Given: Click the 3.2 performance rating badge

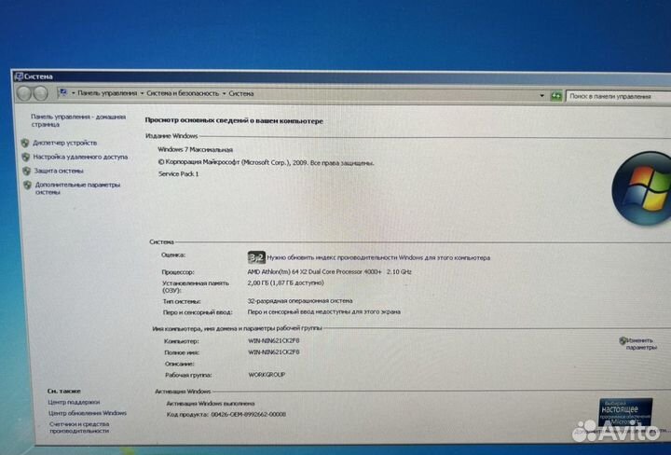Looking at the screenshot, I should pos(256,257).
